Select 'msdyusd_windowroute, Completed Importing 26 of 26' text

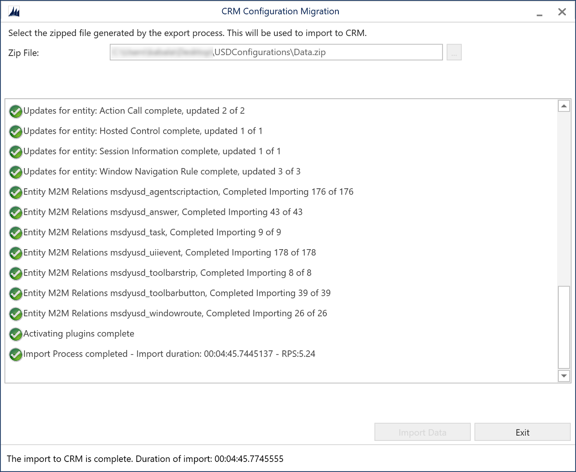(x=175, y=313)
